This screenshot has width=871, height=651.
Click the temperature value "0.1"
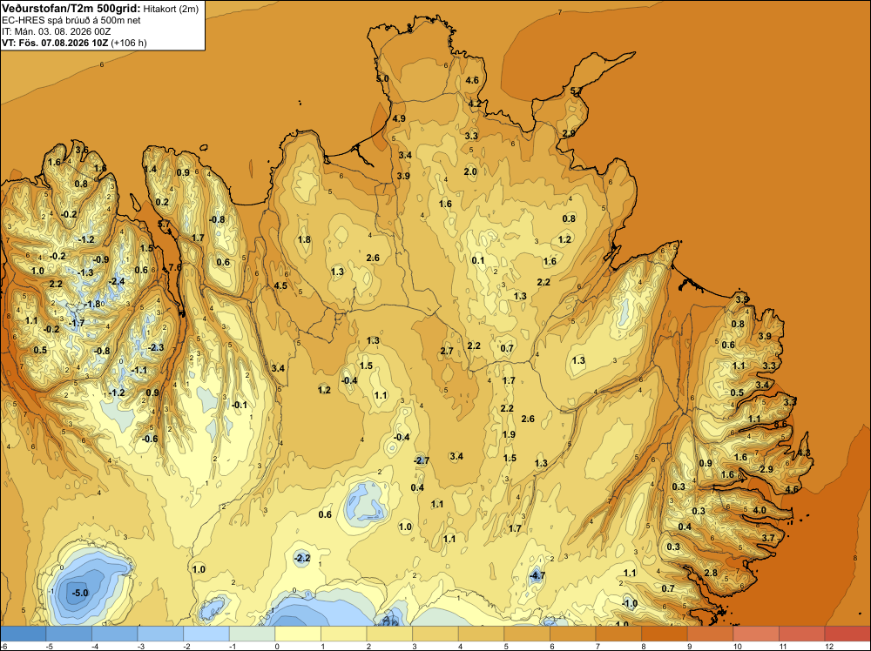click(477, 260)
